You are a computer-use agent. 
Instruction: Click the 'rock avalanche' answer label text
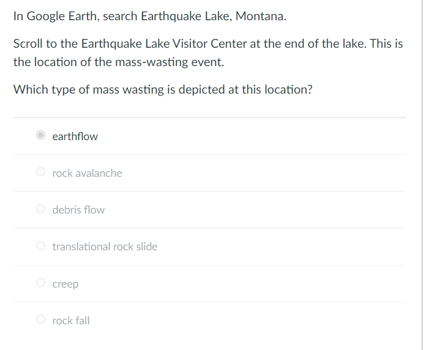tap(87, 173)
